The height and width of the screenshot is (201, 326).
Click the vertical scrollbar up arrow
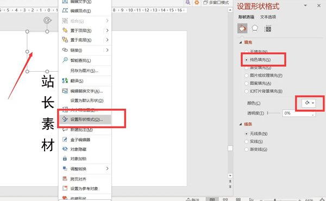click(x=230, y=10)
